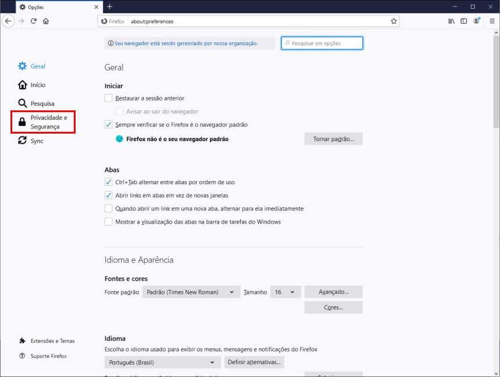Click the info icon in managed notice
The height and width of the screenshot is (377, 500).
point(110,44)
